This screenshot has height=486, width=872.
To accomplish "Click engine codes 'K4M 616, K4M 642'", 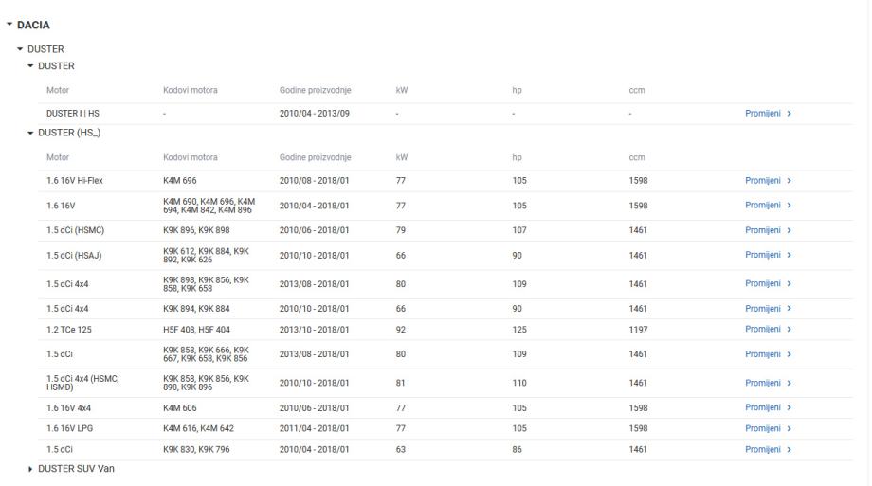I will 198,429.
